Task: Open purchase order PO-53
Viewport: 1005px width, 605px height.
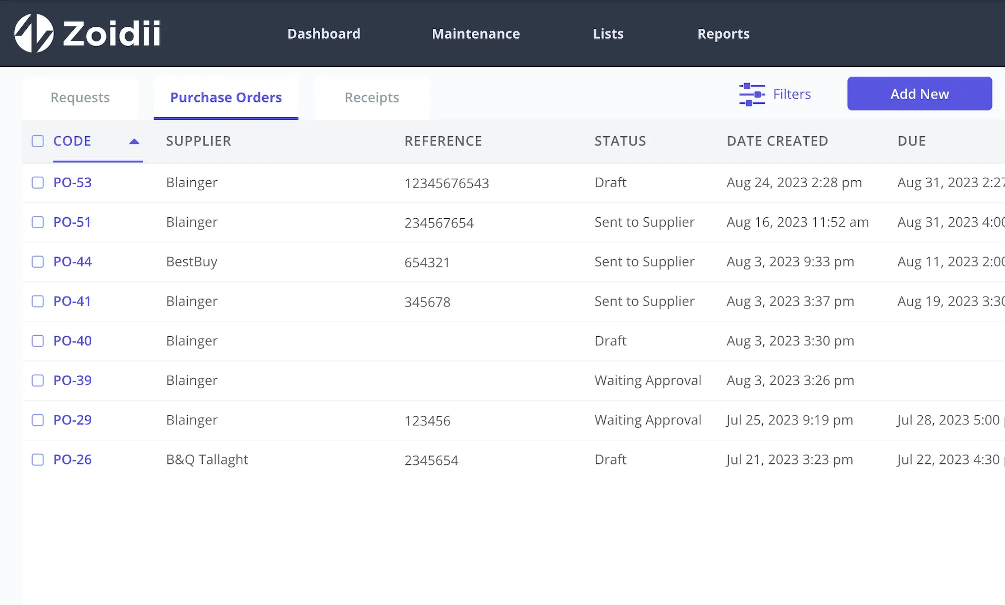Action: coord(72,183)
